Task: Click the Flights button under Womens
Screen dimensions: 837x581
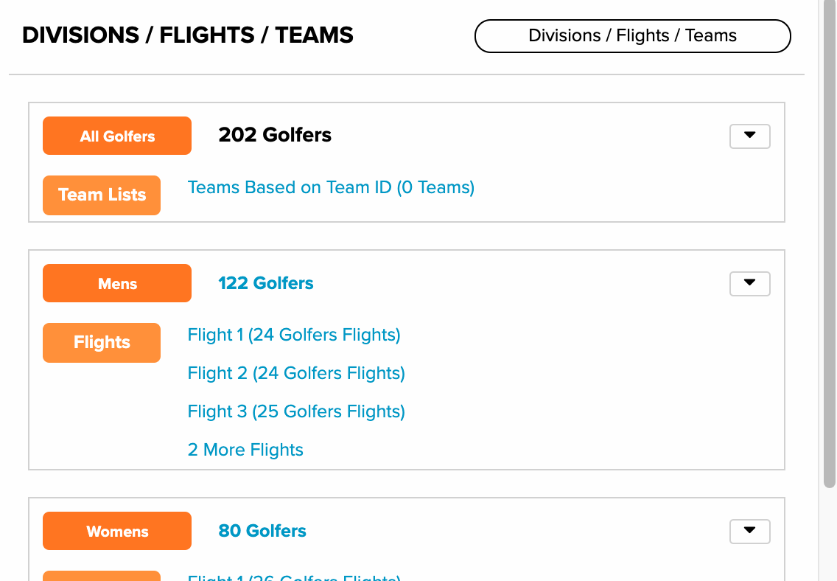Action: (102, 576)
